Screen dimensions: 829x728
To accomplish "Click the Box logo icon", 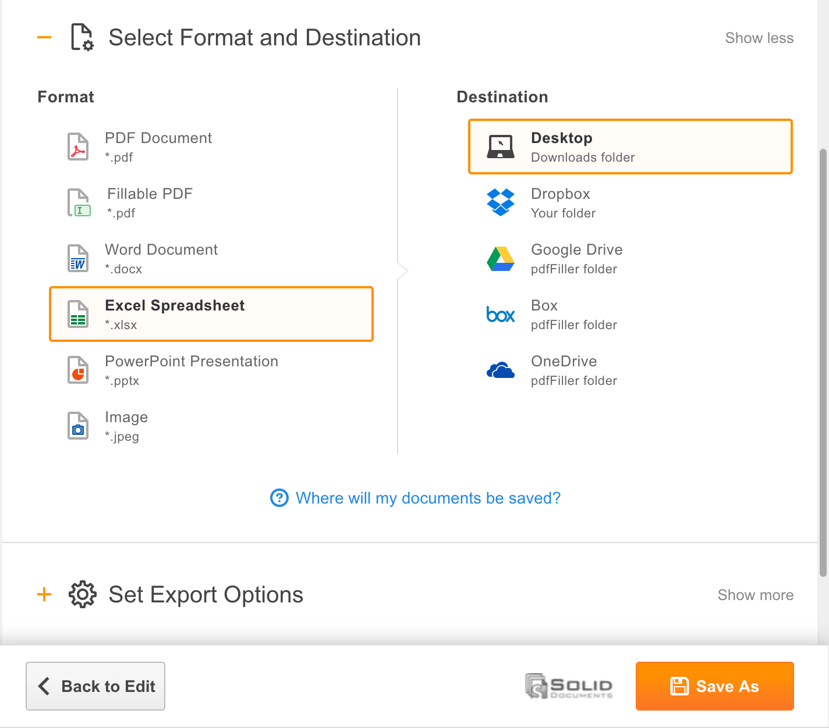I will tap(501, 315).
